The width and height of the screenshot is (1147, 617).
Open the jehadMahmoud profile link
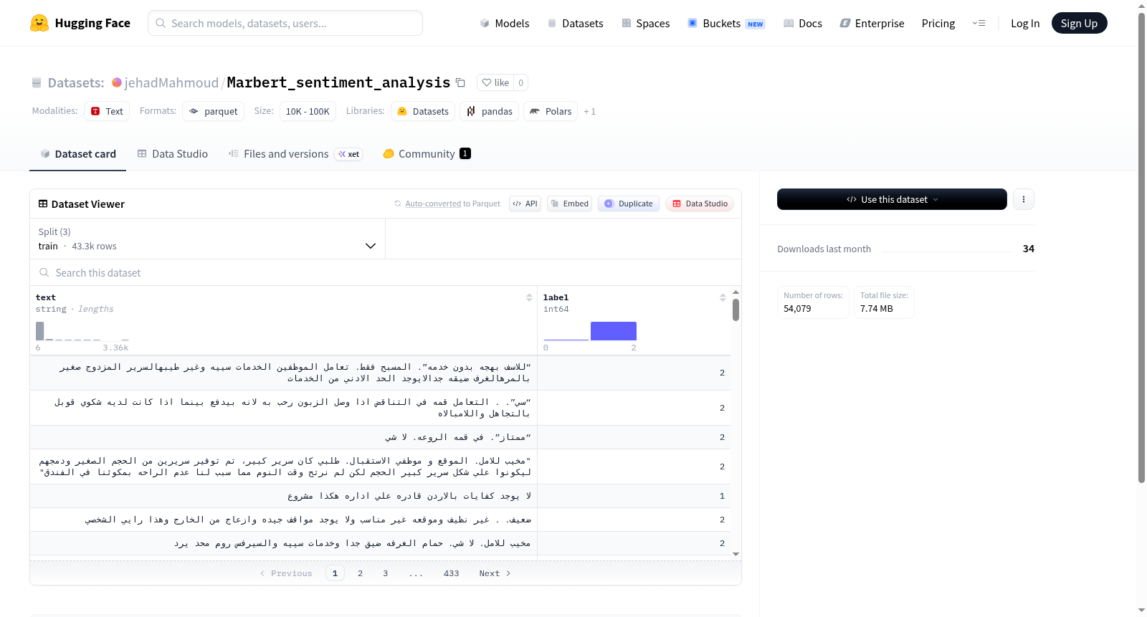tap(171, 82)
